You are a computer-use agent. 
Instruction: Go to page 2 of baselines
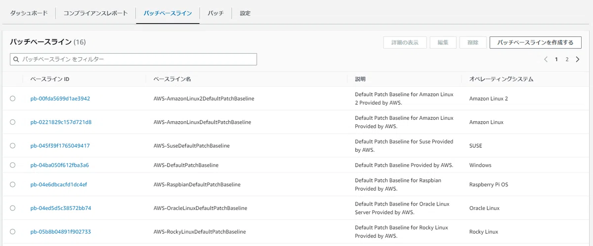[567, 59]
